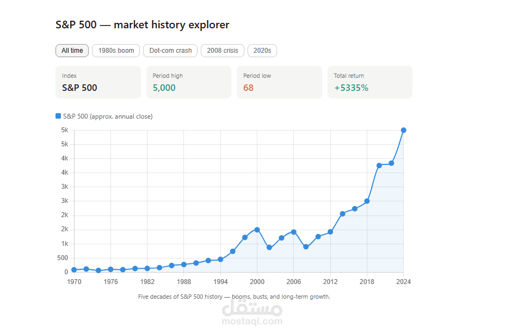The image size is (505, 333).
Task: Select the 2020s period tab
Action: pos(262,51)
